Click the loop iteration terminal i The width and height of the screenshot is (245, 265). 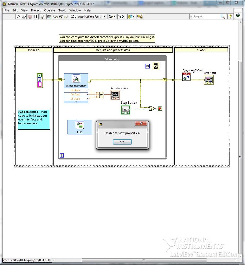tap(62, 155)
